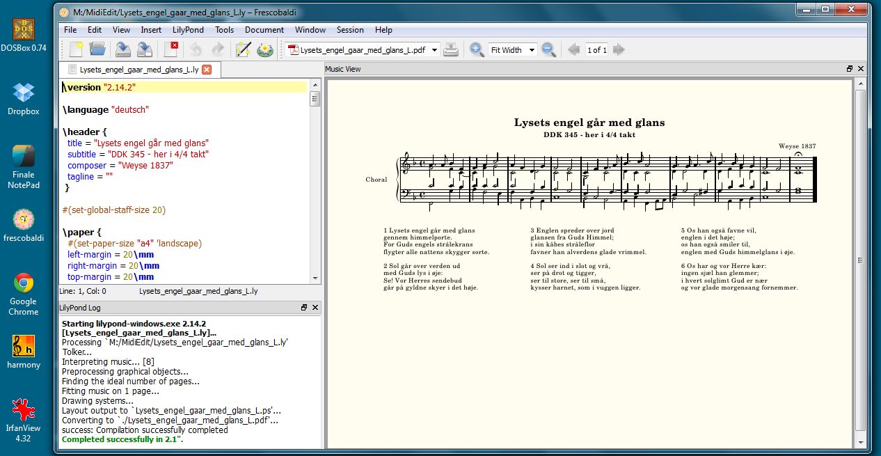The image size is (881, 456).
Task: Zoom out on the music view
Action: [549, 49]
